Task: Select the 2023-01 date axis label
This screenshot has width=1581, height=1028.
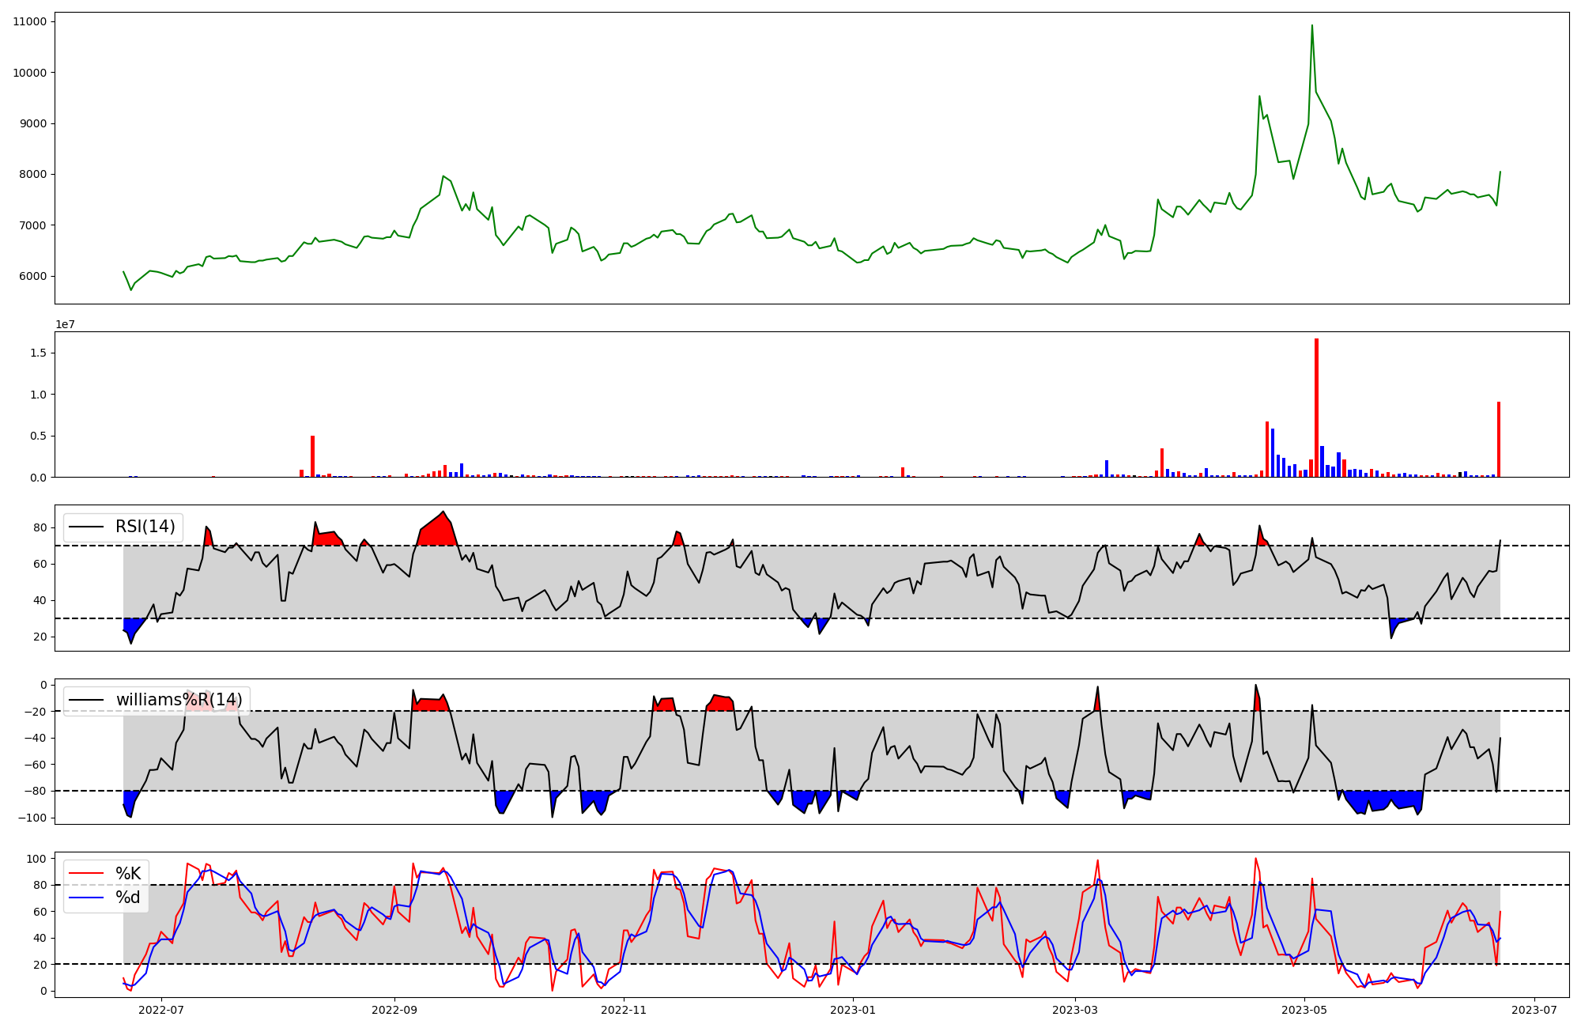Action: click(854, 1010)
